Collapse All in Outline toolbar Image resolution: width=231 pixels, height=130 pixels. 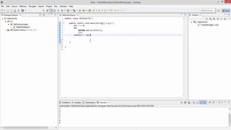click(x=207, y=19)
